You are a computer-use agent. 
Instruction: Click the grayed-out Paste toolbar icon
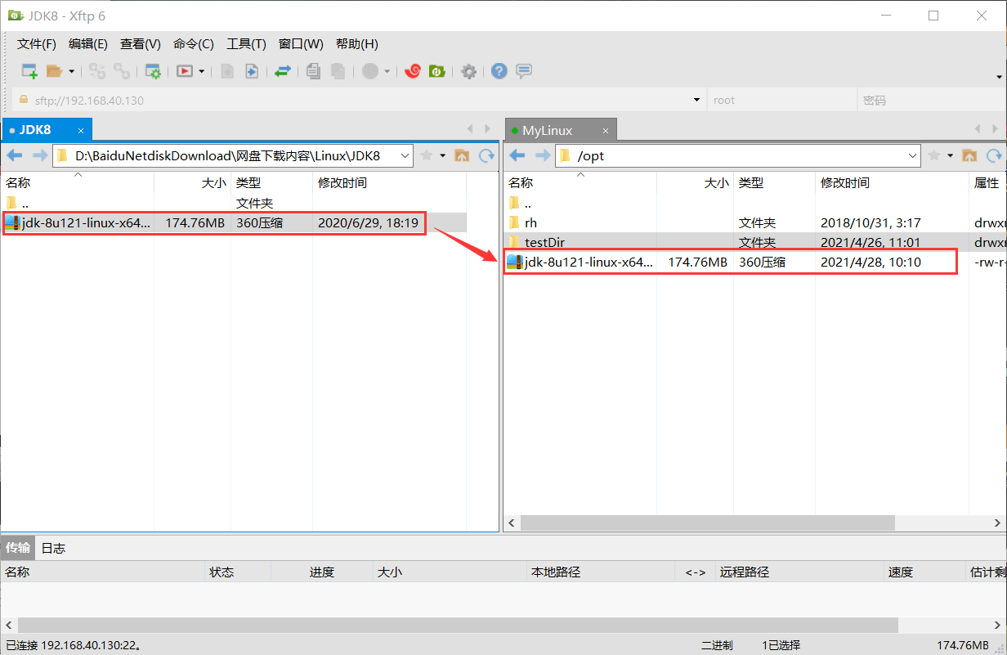(338, 71)
